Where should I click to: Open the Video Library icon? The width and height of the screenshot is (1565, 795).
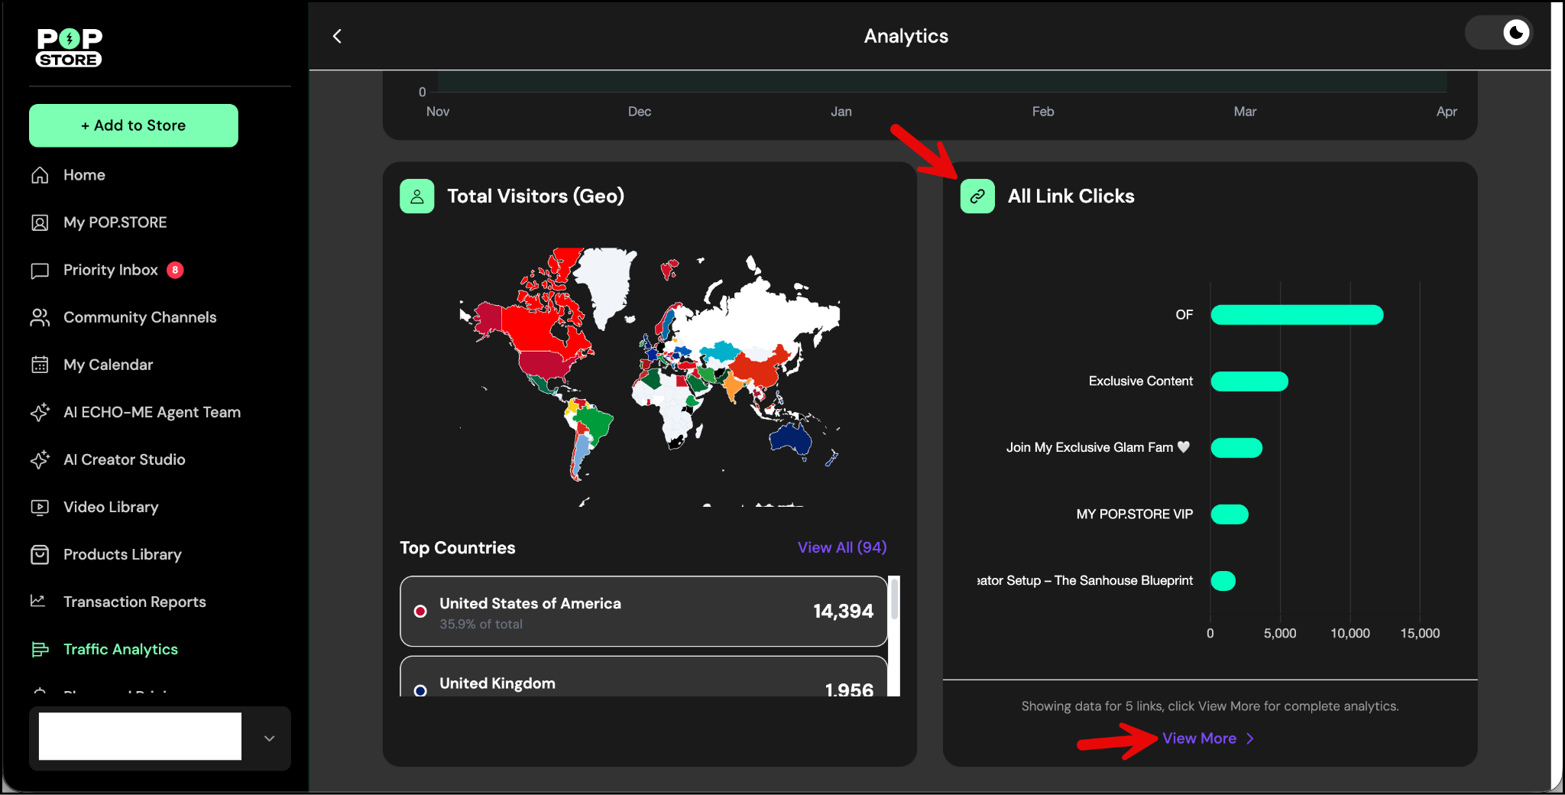[40, 507]
